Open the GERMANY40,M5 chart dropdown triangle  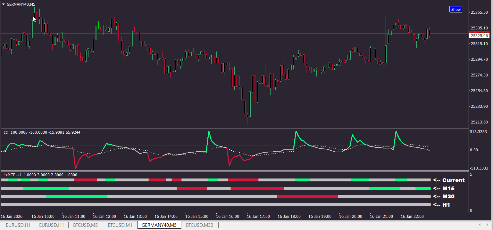(3, 4)
